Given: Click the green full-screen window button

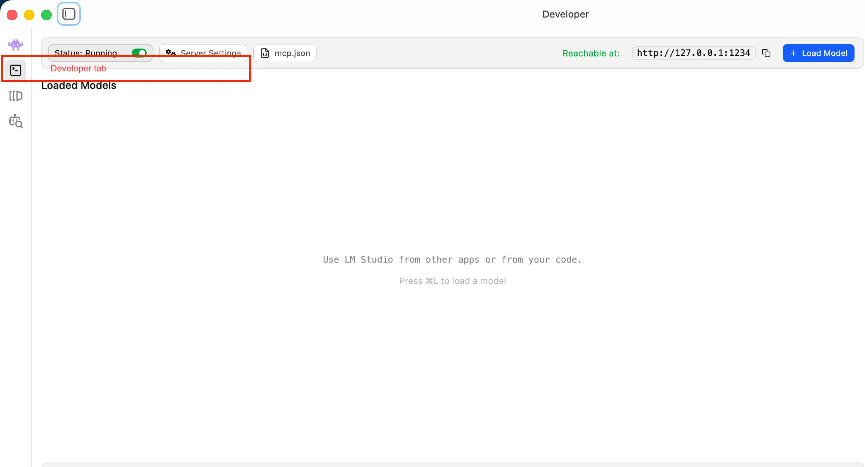Looking at the screenshot, I should (x=46, y=15).
